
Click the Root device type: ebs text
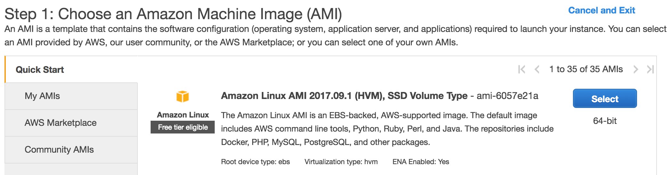(255, 162)
